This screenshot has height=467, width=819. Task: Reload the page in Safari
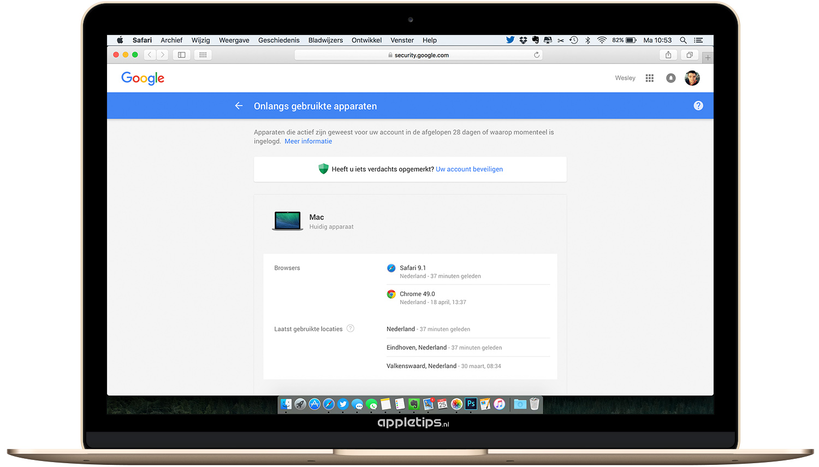[x=537, y=55]
